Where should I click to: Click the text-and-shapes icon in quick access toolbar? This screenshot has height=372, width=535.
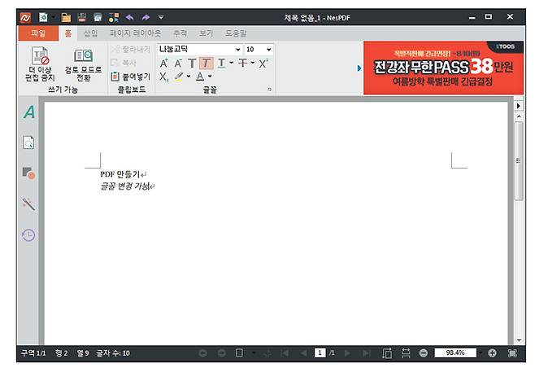pyautogui.click(x=114, y=17)
